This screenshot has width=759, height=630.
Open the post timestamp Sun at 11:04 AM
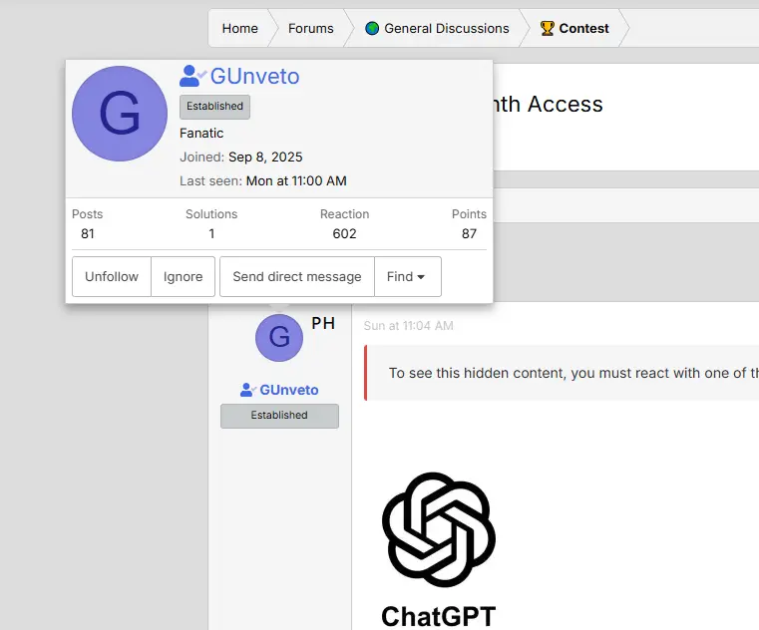point(409,326)
